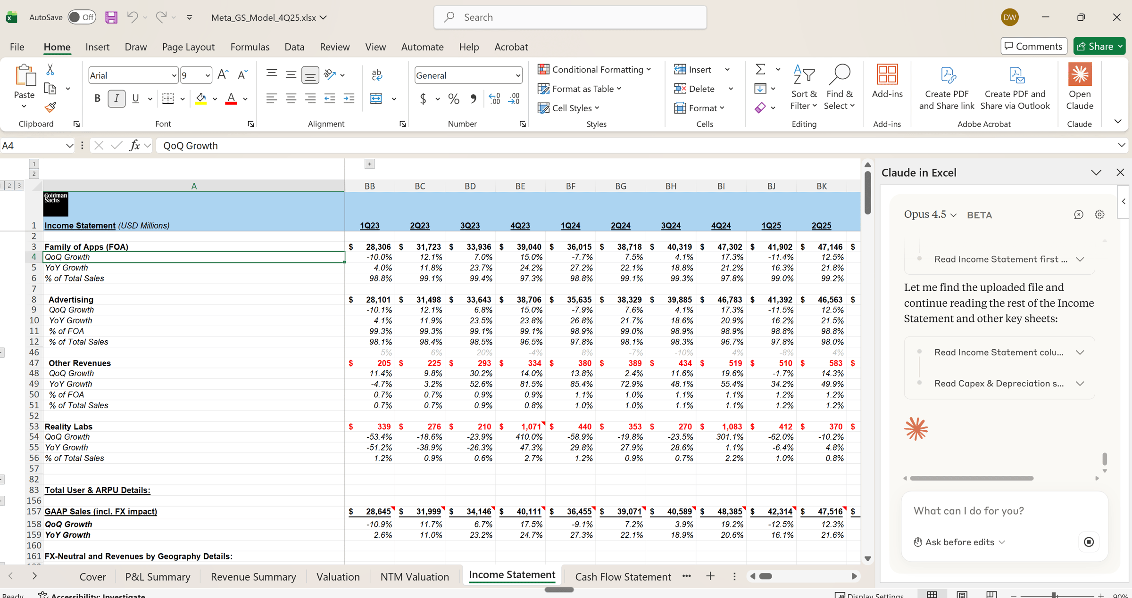Screen dimensions: 1132x598
Task: Open the Insert ribbon tab
Action: click(97, 47)
